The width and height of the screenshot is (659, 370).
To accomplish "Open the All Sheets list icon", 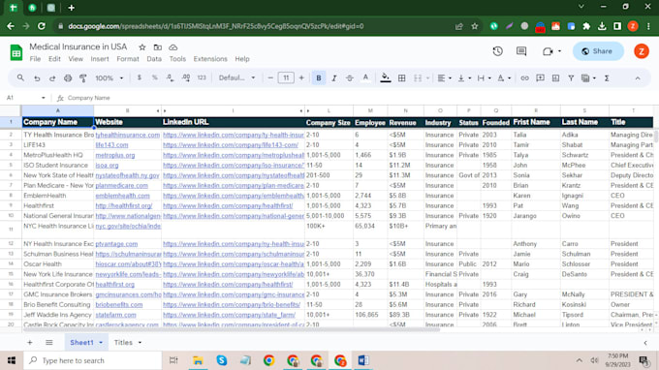I will click(49, 342).
